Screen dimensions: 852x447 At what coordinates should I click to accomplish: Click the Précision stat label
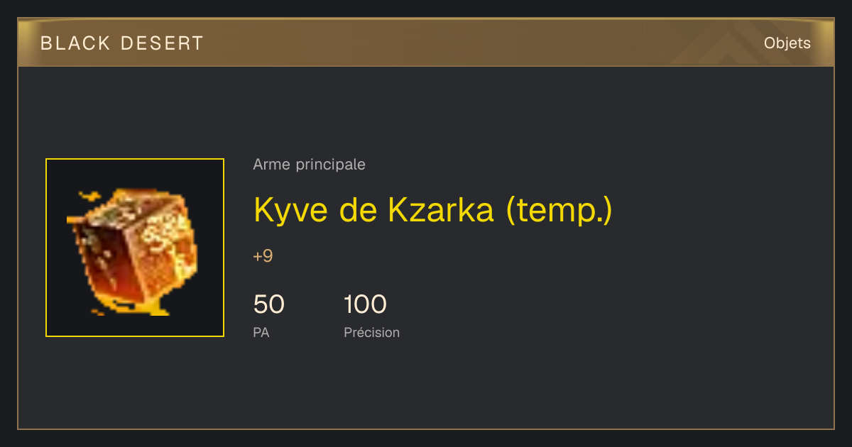point(371,332)
